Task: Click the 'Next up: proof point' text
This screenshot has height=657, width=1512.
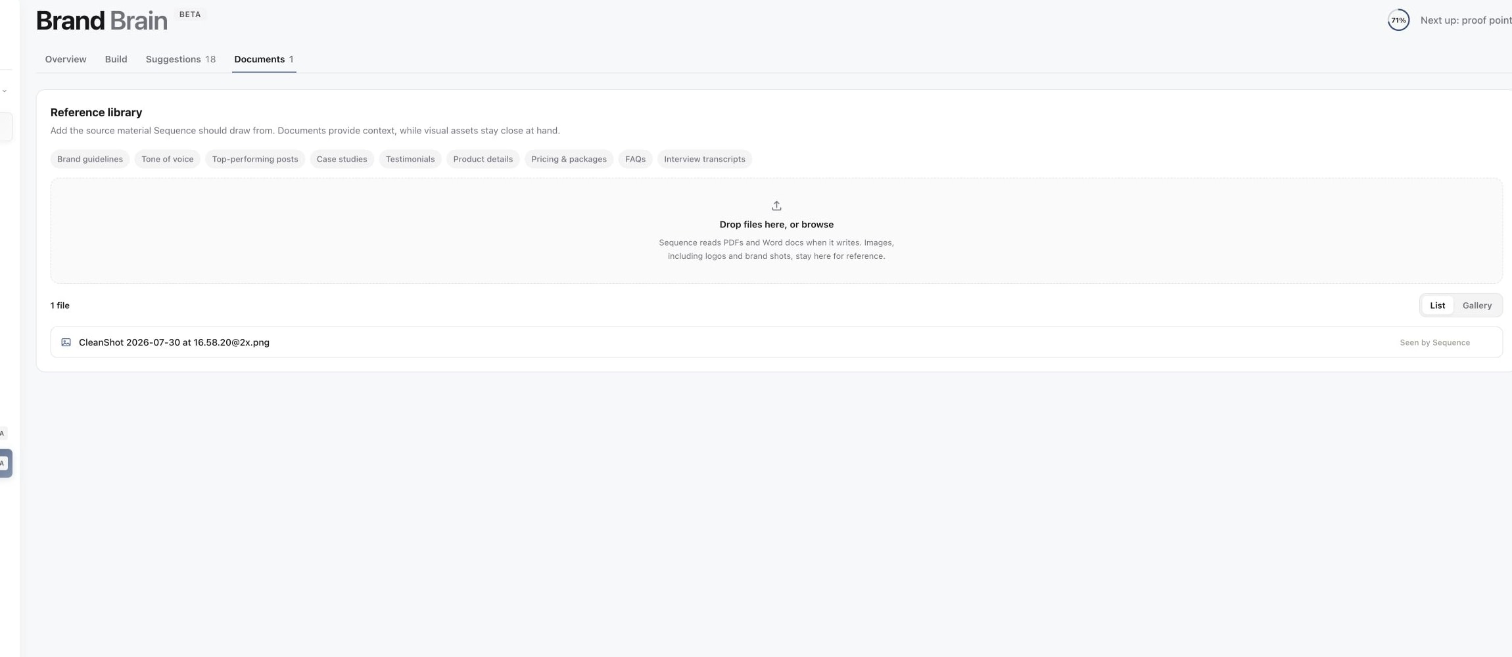Action: tap(1465, 20)
